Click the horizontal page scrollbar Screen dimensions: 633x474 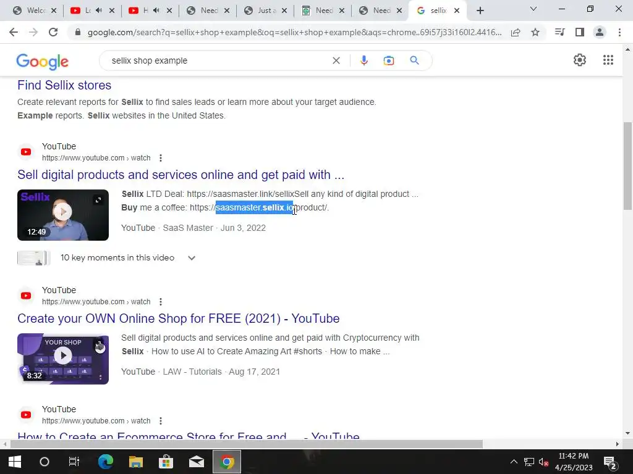click(246, 444)
